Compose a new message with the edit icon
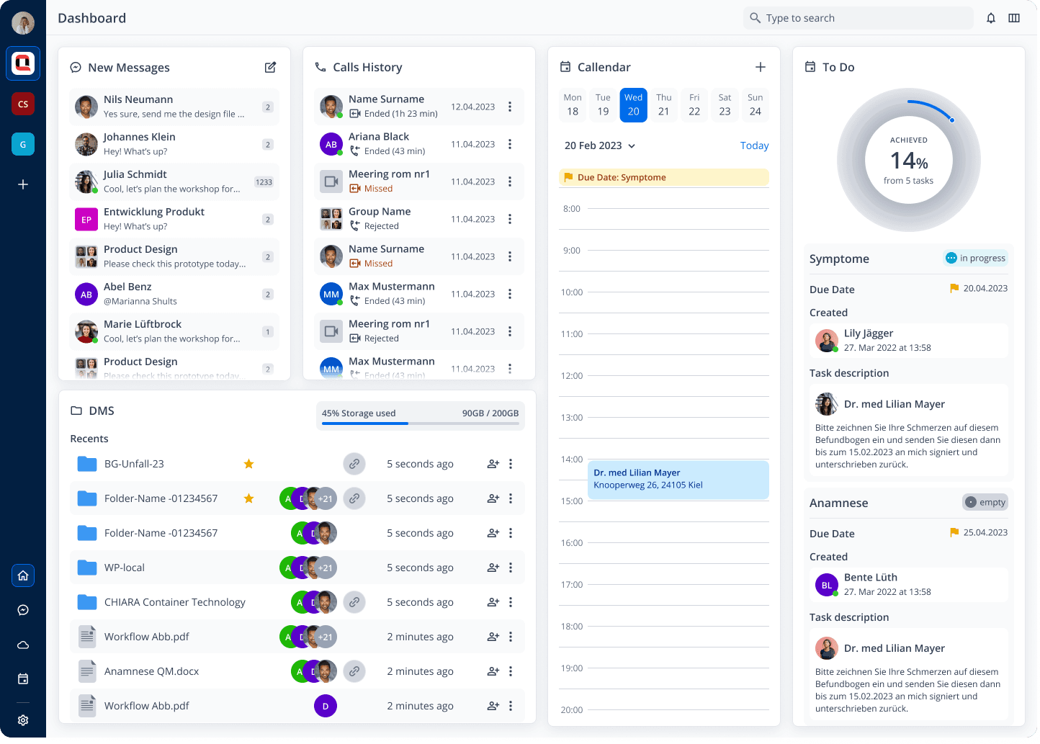 tap(270, 67)
